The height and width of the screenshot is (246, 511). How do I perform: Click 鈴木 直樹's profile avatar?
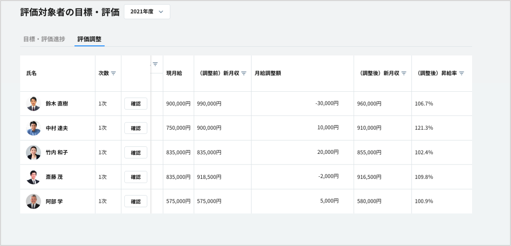pyautogui.click(x=33, y=104)
